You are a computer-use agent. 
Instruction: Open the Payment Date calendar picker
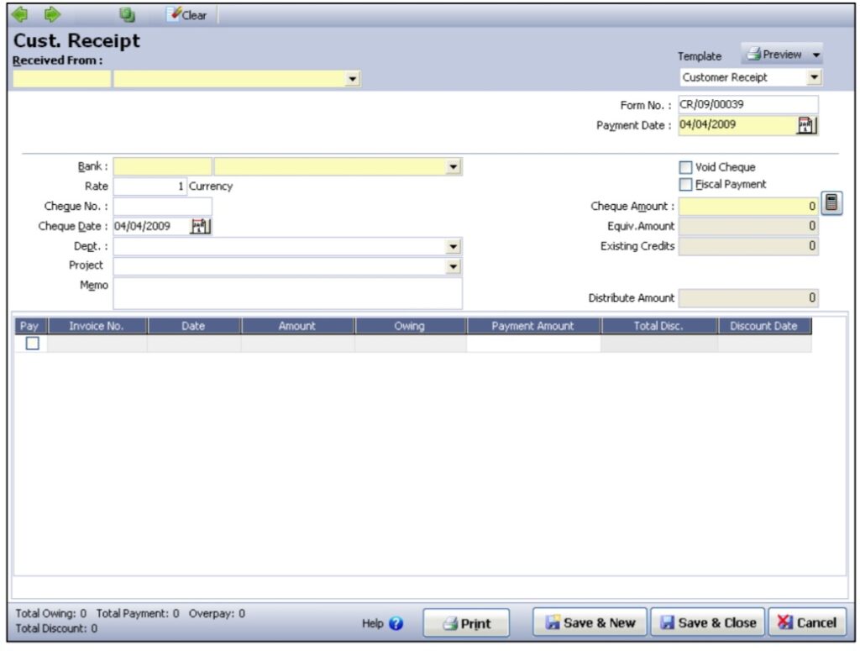[806, 125]
